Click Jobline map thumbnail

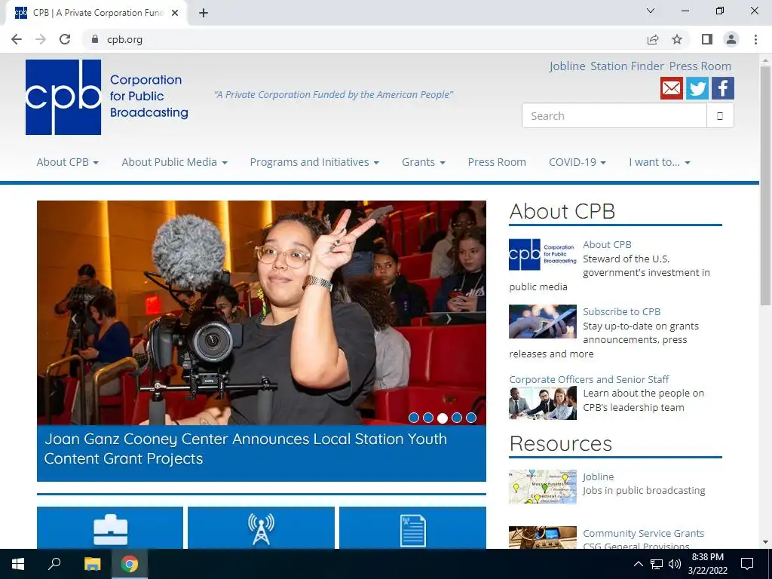543,486
